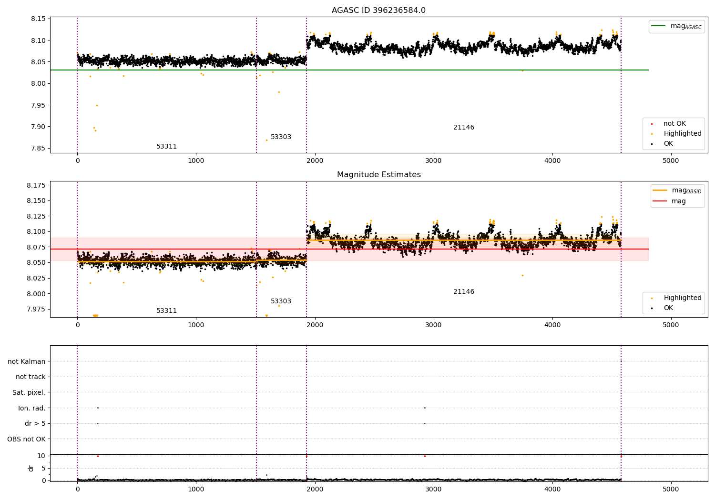This screenshot has height=500, width=715.
Task: Click x-axis tick '2000' under Magnitude Estimates plot
Action: click(315, 325)
